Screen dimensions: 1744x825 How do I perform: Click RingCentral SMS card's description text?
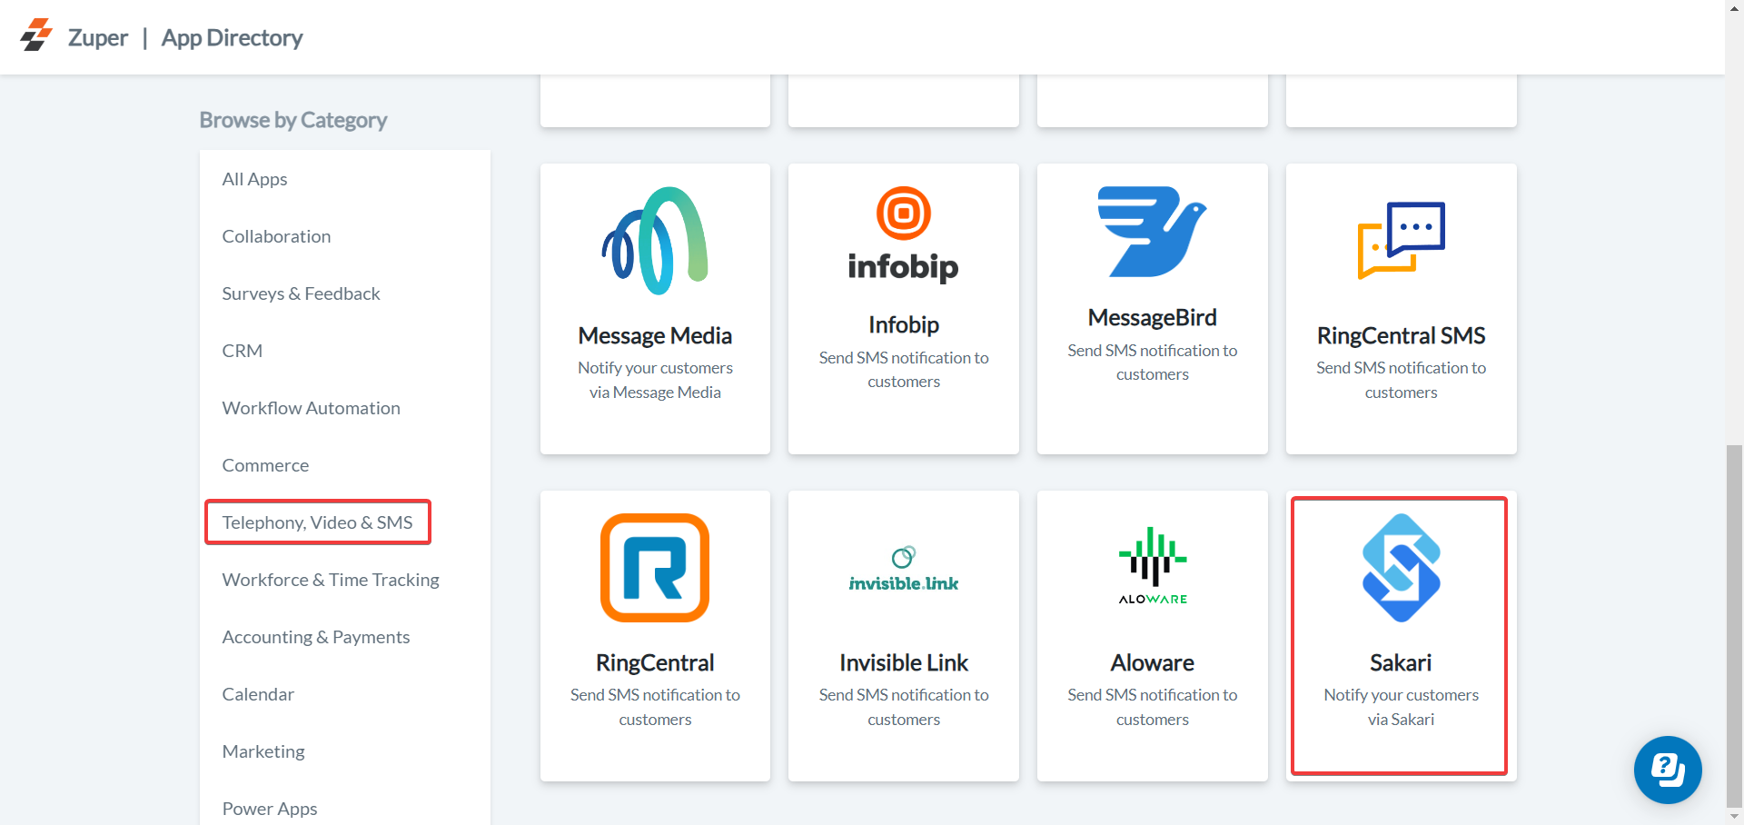click(1402, 380)
